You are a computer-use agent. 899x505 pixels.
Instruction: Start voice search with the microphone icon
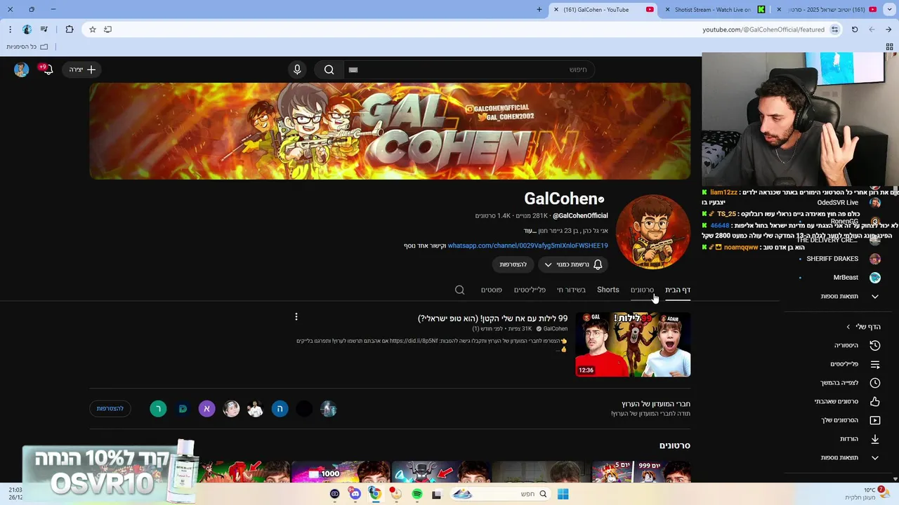coord(297,69)
